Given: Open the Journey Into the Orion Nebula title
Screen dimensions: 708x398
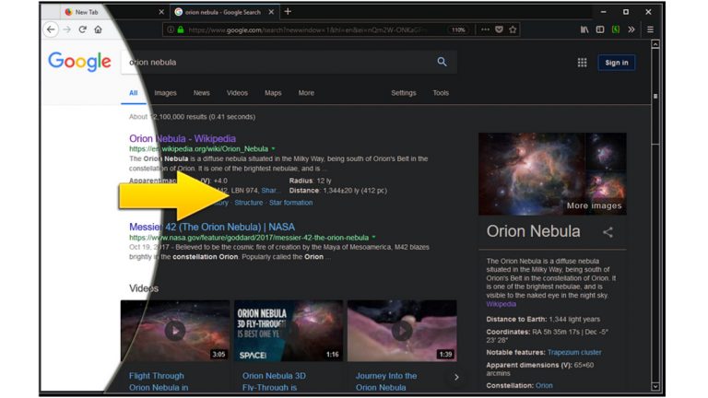Looking at the screenshot, I should pos(386,381).
